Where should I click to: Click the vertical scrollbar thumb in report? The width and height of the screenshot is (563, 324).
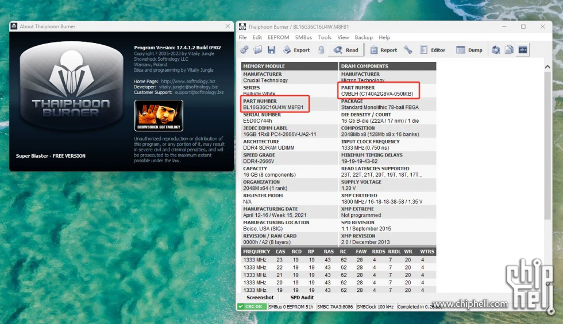coord(547,145)
